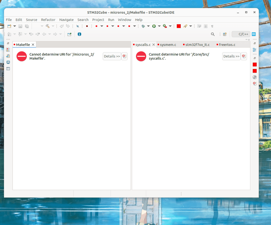
Task: Switch to the stm32f7xx_it.c tab
Action: (x=196, y=45)
